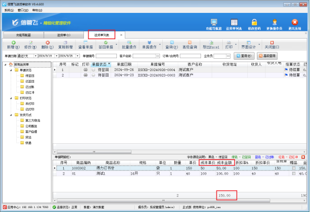Viewport: 310px width, 212px height.
Task: Click the 导出Excel export icon
Action: 211,43
